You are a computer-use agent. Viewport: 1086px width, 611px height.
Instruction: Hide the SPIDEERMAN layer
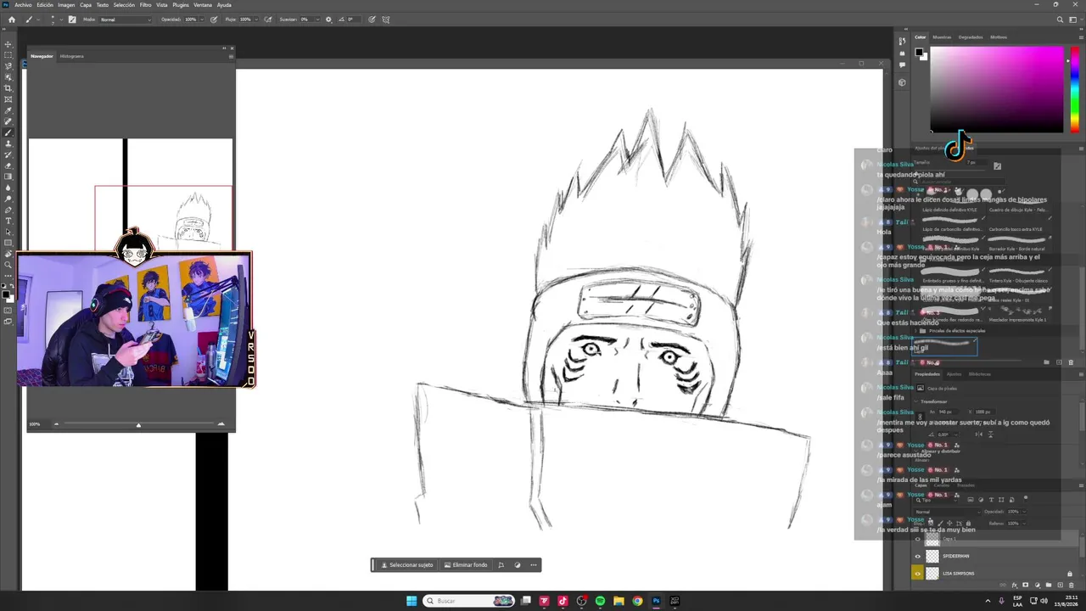(917, 556)
